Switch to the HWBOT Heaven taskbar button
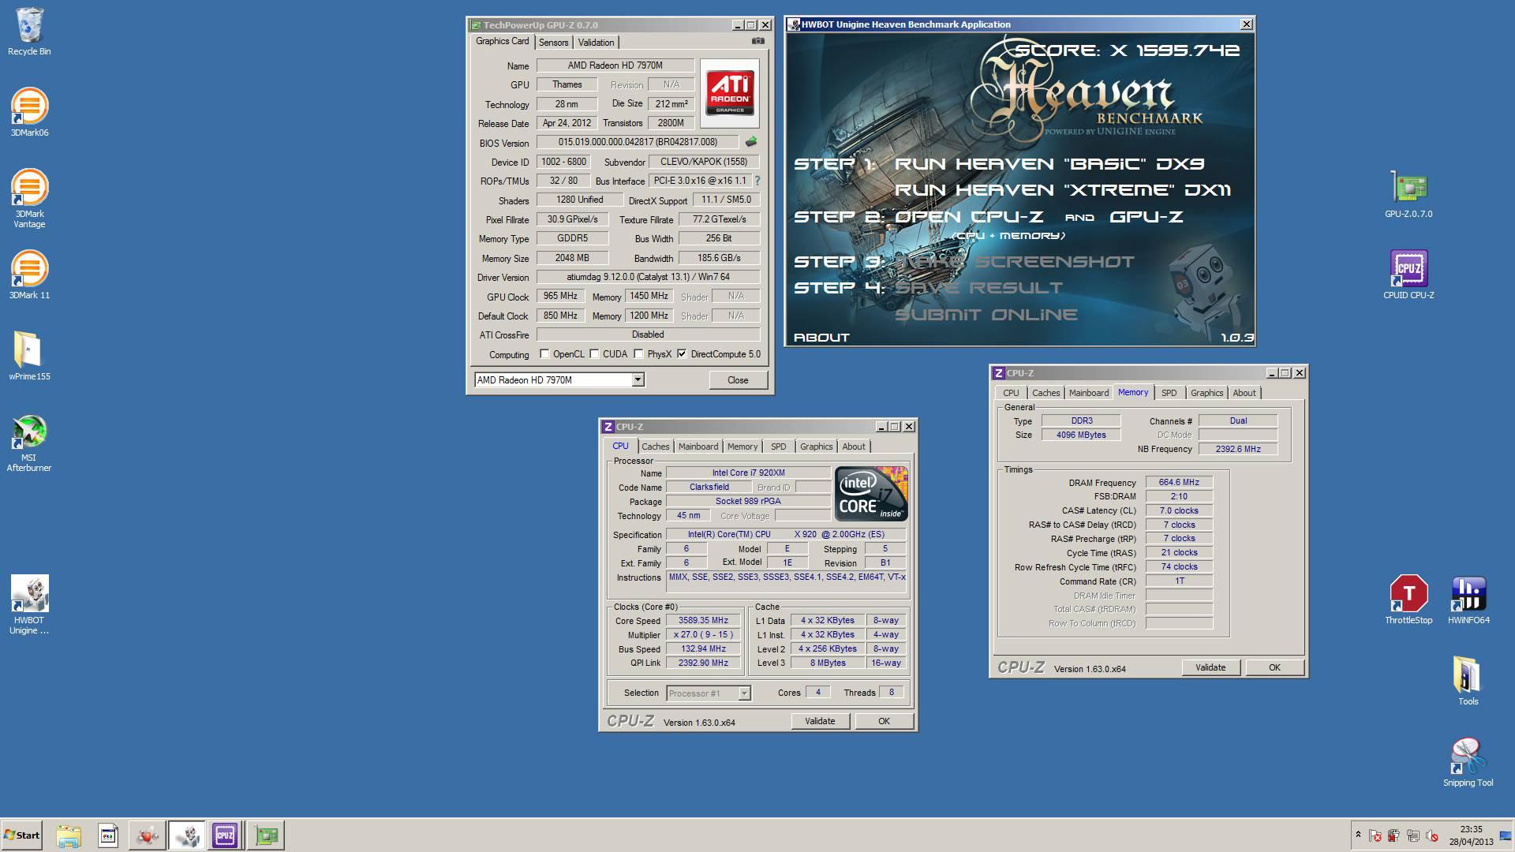 point(187,835)
